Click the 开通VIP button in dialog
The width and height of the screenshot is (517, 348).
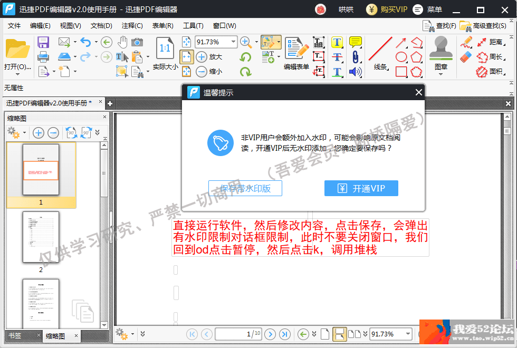pyautogui.click(x=361, y=189)
